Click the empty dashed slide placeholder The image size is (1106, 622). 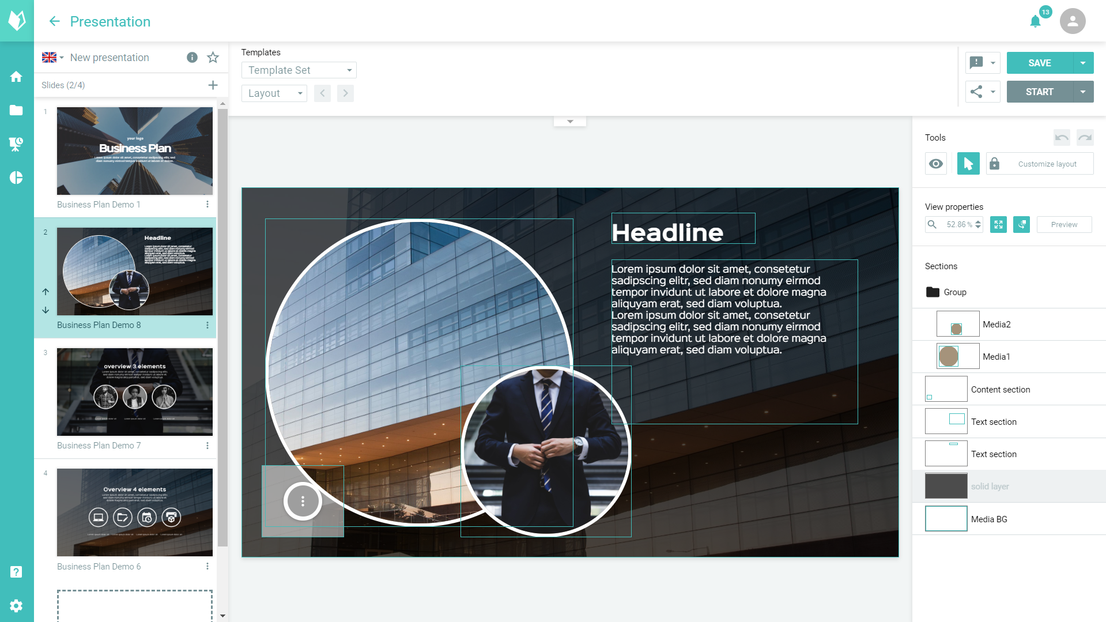tap(135, 605)
